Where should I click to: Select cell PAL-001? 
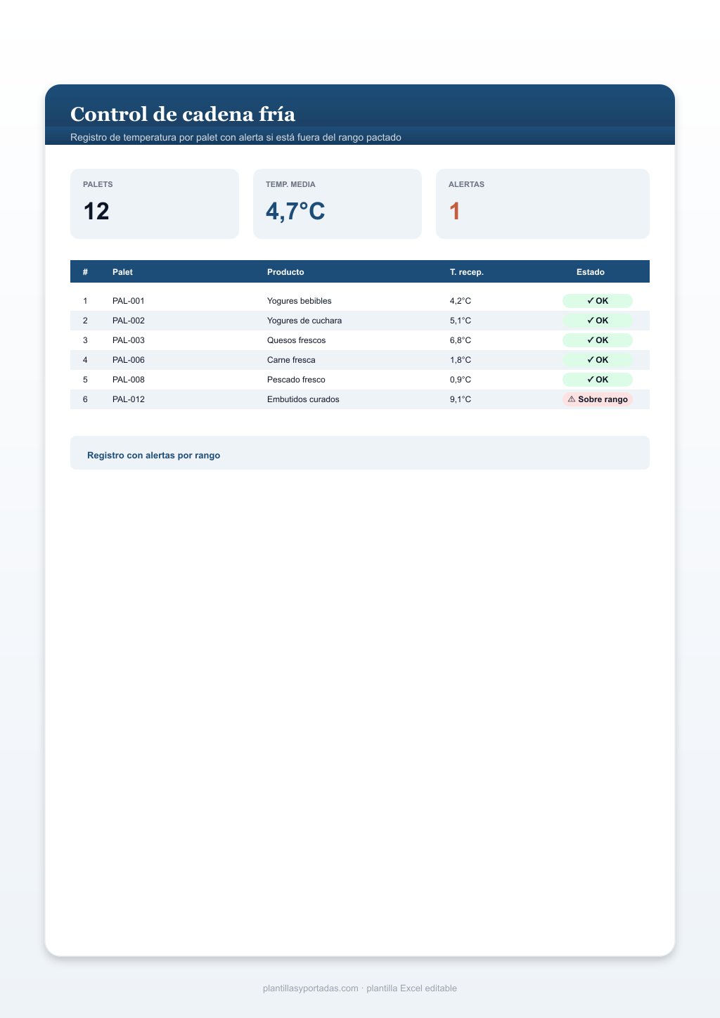[x=129, y=301]
